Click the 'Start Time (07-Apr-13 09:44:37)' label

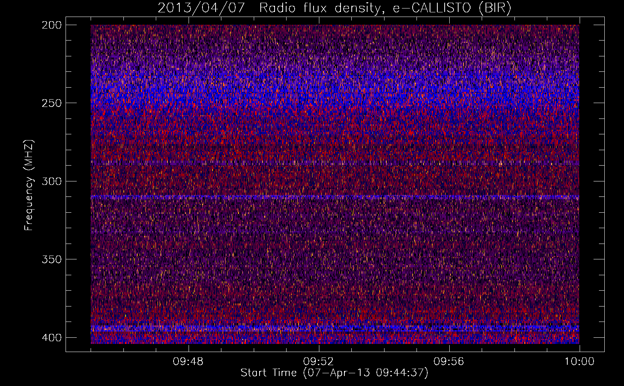334,373
